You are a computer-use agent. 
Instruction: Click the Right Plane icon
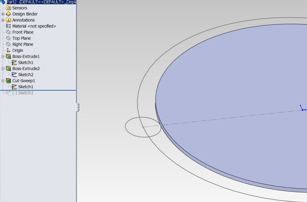[8, 44]
